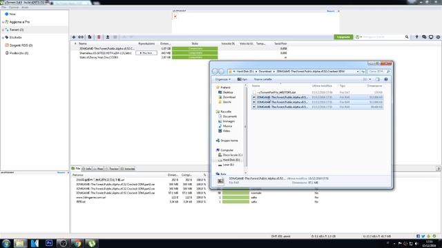Image resolution: width=442 pixels, height=248 pixels.
Task: Click the State of Decay Completato progress bar
Action: pos(195,57)
